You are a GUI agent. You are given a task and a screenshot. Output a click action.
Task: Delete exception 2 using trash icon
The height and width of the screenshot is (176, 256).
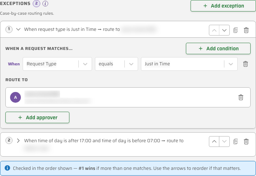pyautogui.click(x=246, y=142)
